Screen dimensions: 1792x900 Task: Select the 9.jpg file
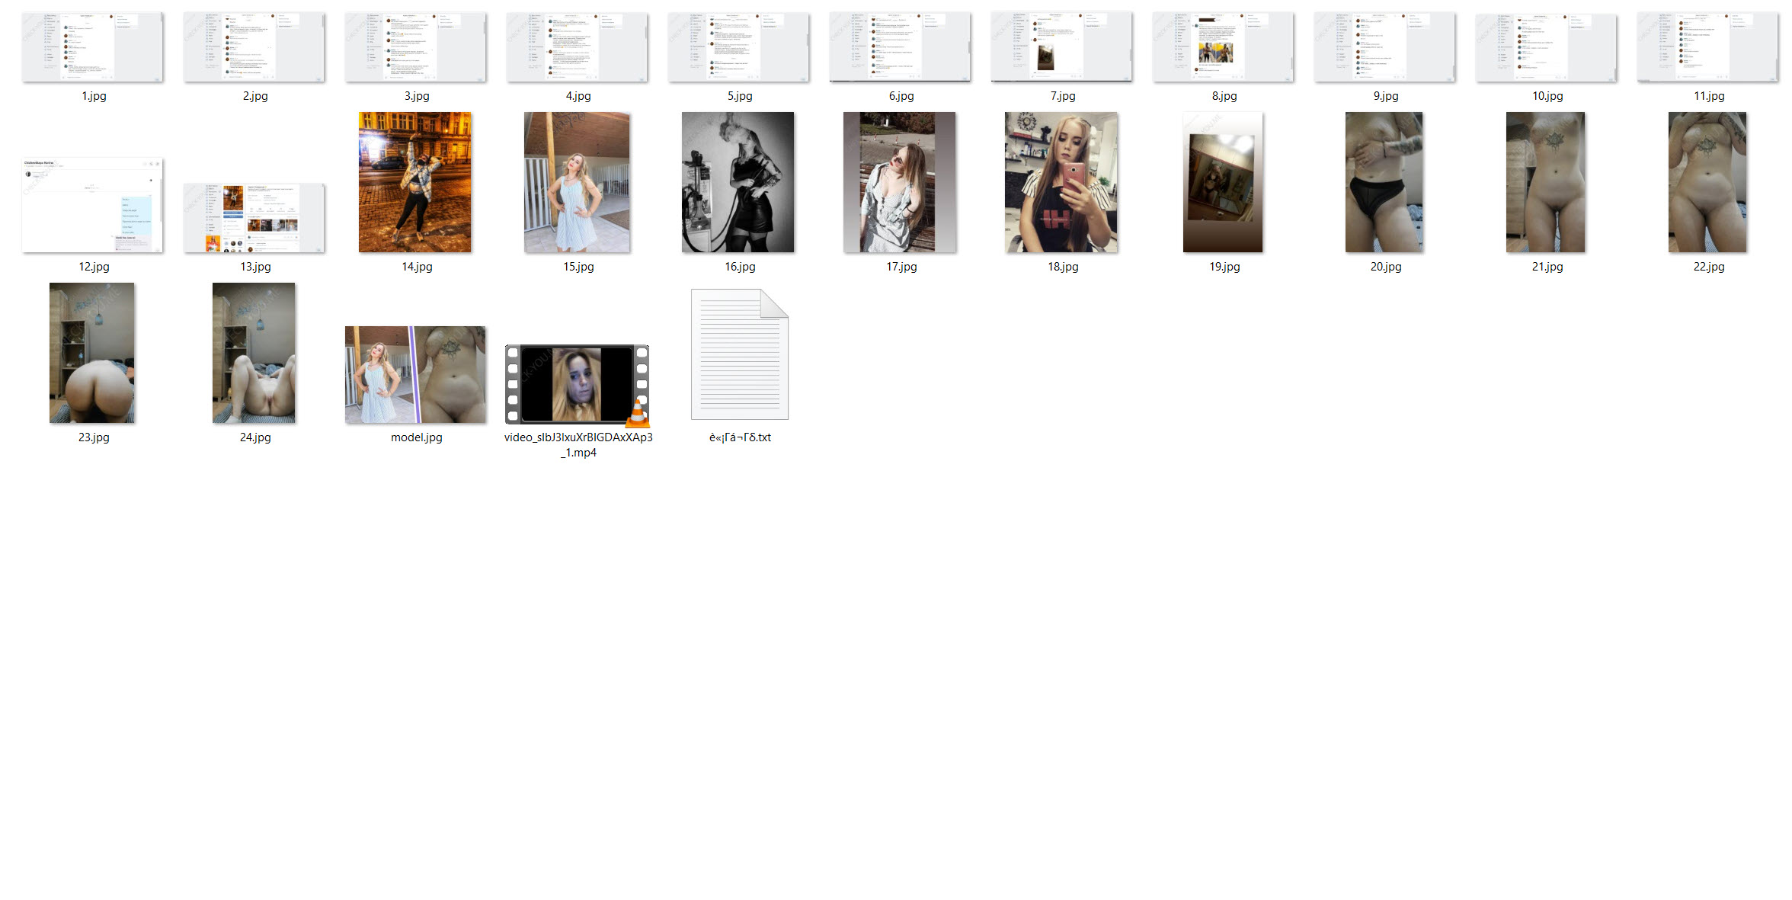[1385, 46]
